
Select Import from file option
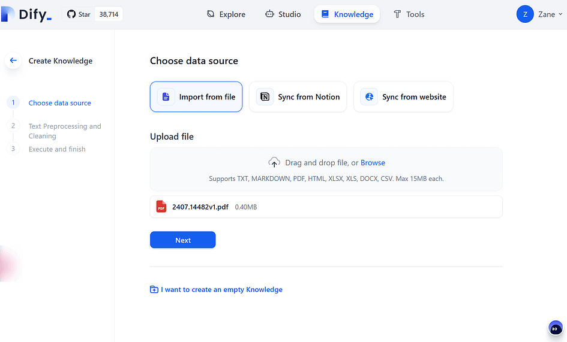coord(196,96)
